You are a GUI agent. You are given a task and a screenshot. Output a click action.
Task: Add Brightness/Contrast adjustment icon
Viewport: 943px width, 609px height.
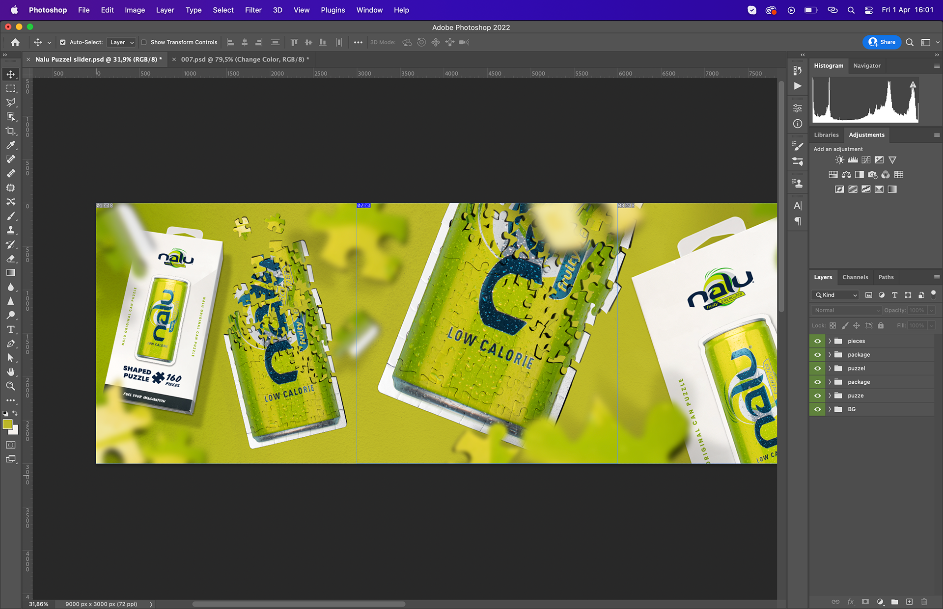coord(839,160)
